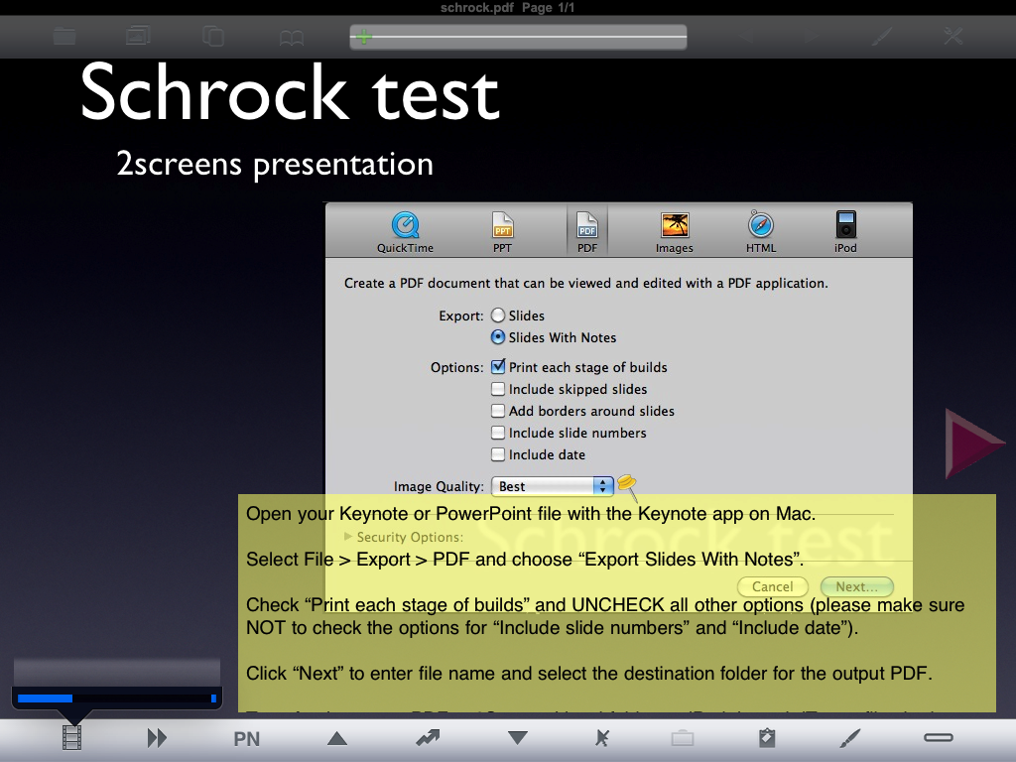Tap the briefcase icon in bottom toolbar

[x=683, y=738]
